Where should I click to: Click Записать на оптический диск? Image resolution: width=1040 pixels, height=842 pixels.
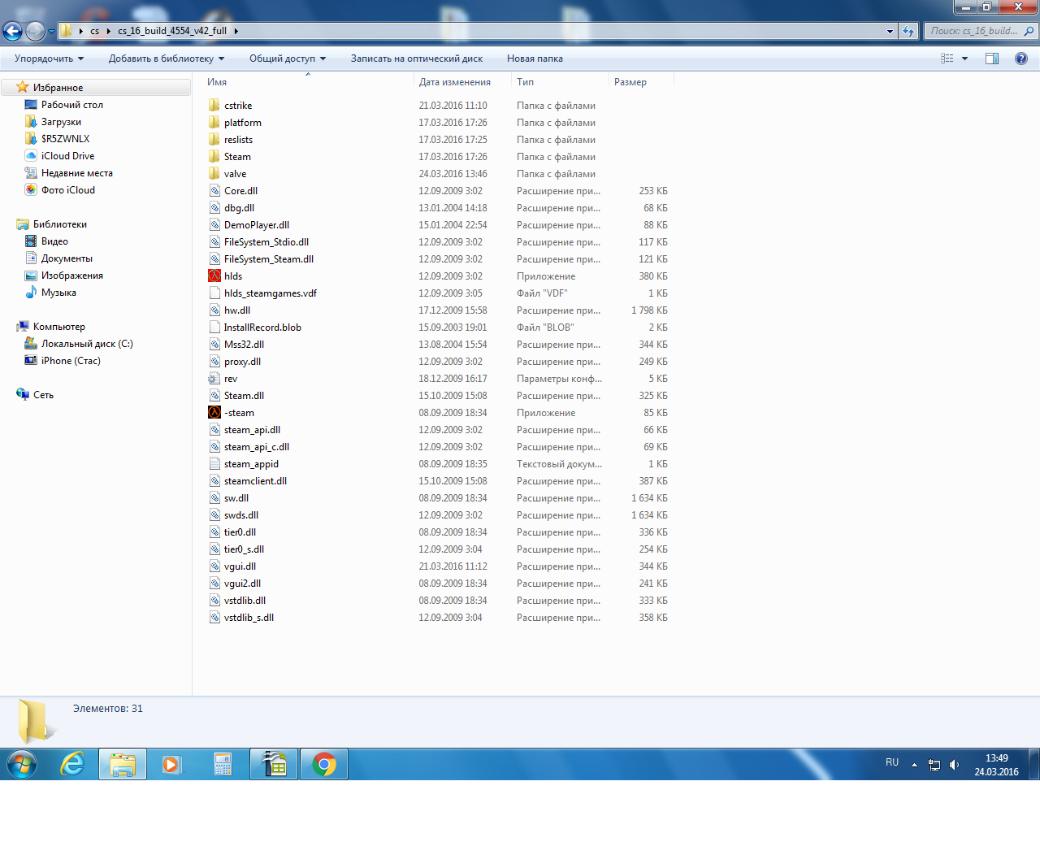coord(417,59)
